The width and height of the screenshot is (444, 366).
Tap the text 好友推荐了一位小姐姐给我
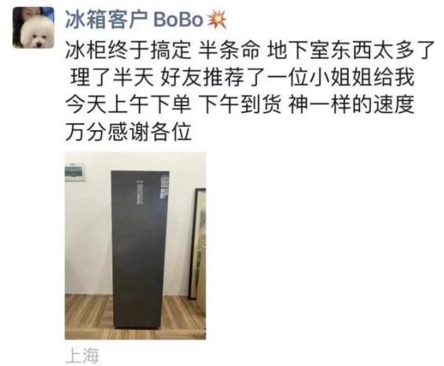tap(287, 77)
